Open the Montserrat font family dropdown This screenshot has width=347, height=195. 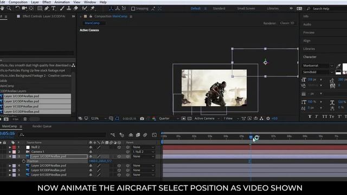coord(318,66)
